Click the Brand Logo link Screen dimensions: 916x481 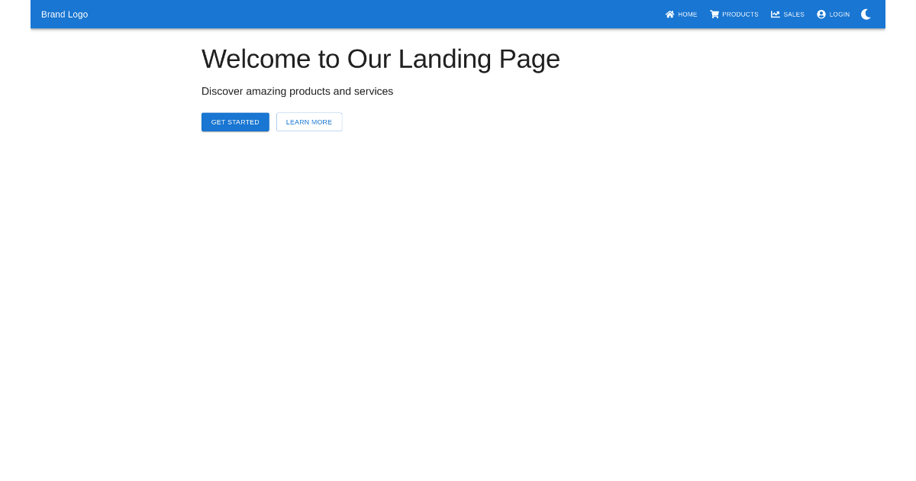pyautogui.click(x=64, y=14)
